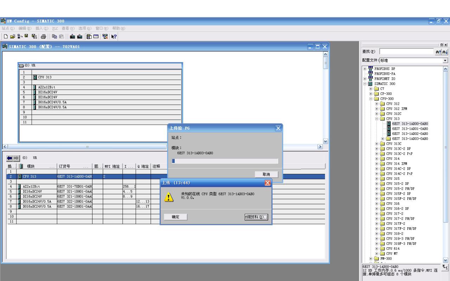Click the upload progress bar

click(x=225, y=161)
